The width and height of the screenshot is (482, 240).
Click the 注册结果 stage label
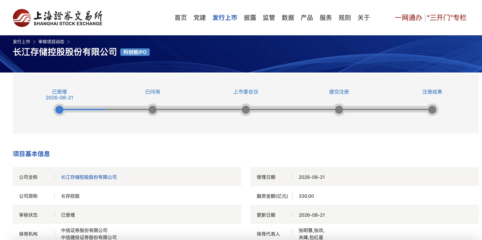[x=432, y=92]
